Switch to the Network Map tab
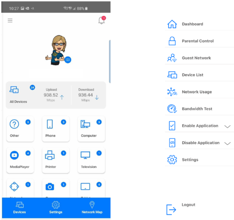 pos(92,208)
